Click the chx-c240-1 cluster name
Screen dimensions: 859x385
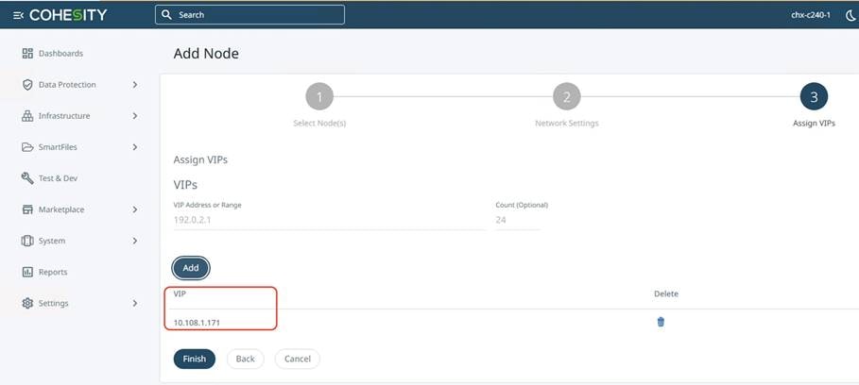(x=810, y=15)
